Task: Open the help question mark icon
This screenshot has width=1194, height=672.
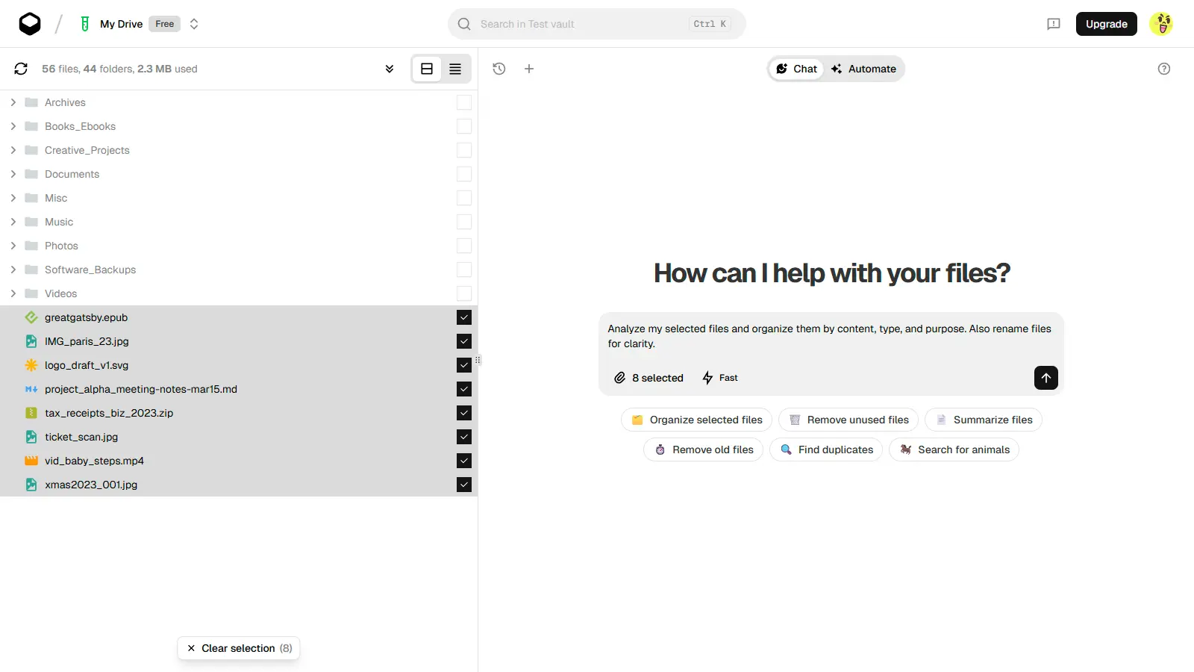Action: [x=1164, y=69]
